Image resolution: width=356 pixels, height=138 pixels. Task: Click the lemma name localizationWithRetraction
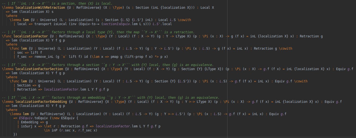tap(40, 8)
